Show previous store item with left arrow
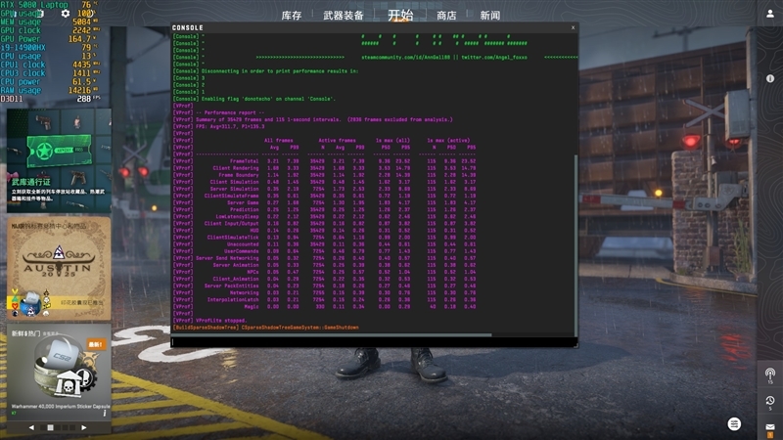This screenshot has height=440, width=783. (31, 427)
